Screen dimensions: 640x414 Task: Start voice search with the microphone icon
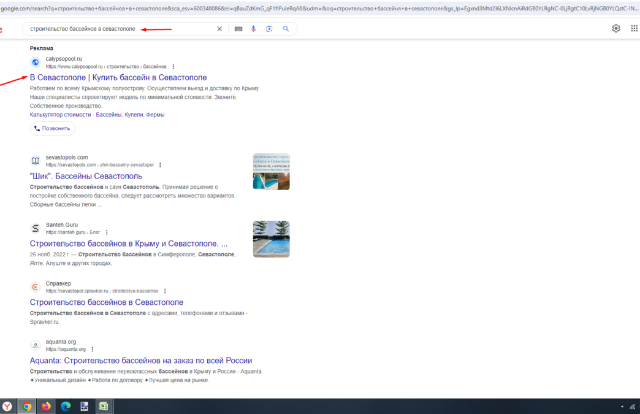(253, 29)
